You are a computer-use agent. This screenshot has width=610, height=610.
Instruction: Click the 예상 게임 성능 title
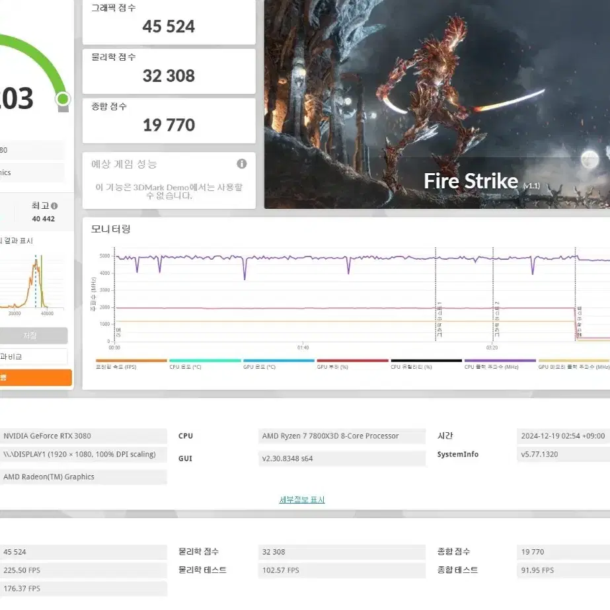tap(124, 164)
